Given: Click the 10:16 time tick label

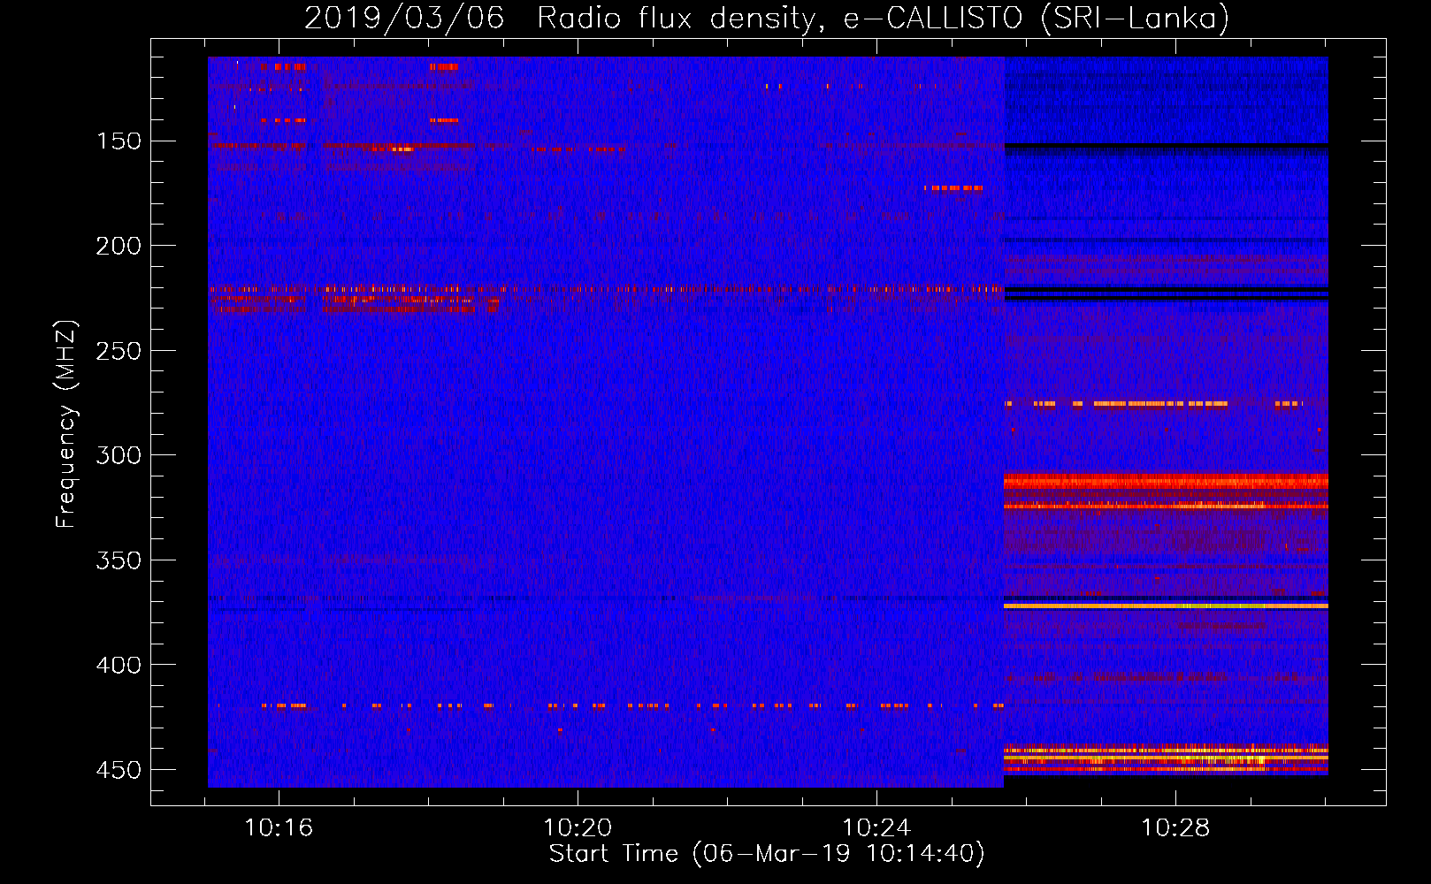Looking at the screenshot, I should (279, 828).
